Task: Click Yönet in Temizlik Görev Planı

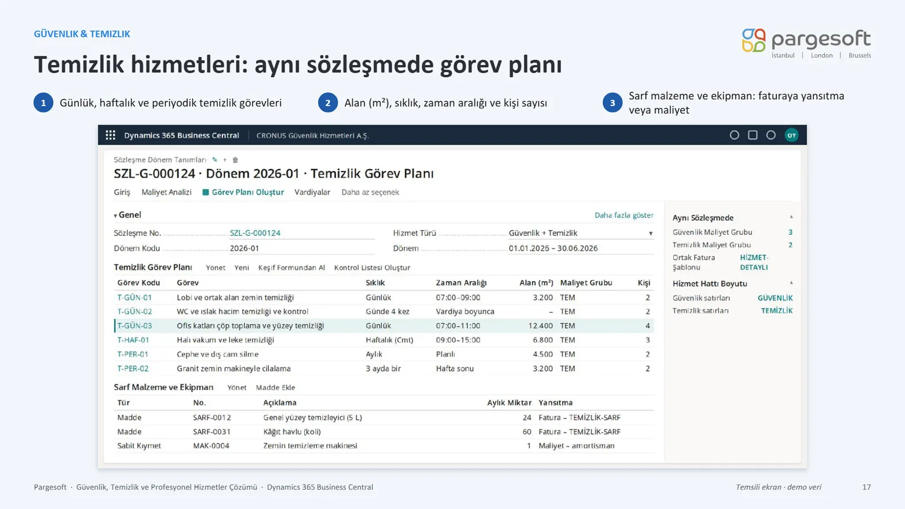Action: (x=216, y=267)
